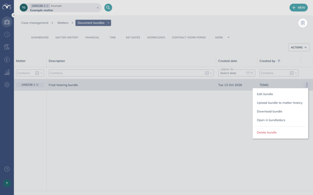The image size is (313, 195).
Task: Switch to the FINANCIAL tab
Action: pos(92,37)
